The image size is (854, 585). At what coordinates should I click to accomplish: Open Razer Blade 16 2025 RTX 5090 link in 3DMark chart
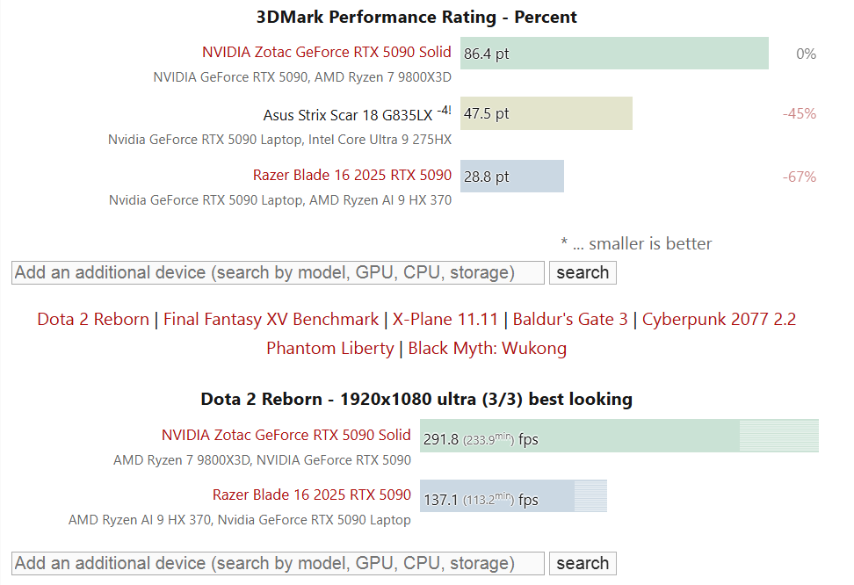(351, 176)
